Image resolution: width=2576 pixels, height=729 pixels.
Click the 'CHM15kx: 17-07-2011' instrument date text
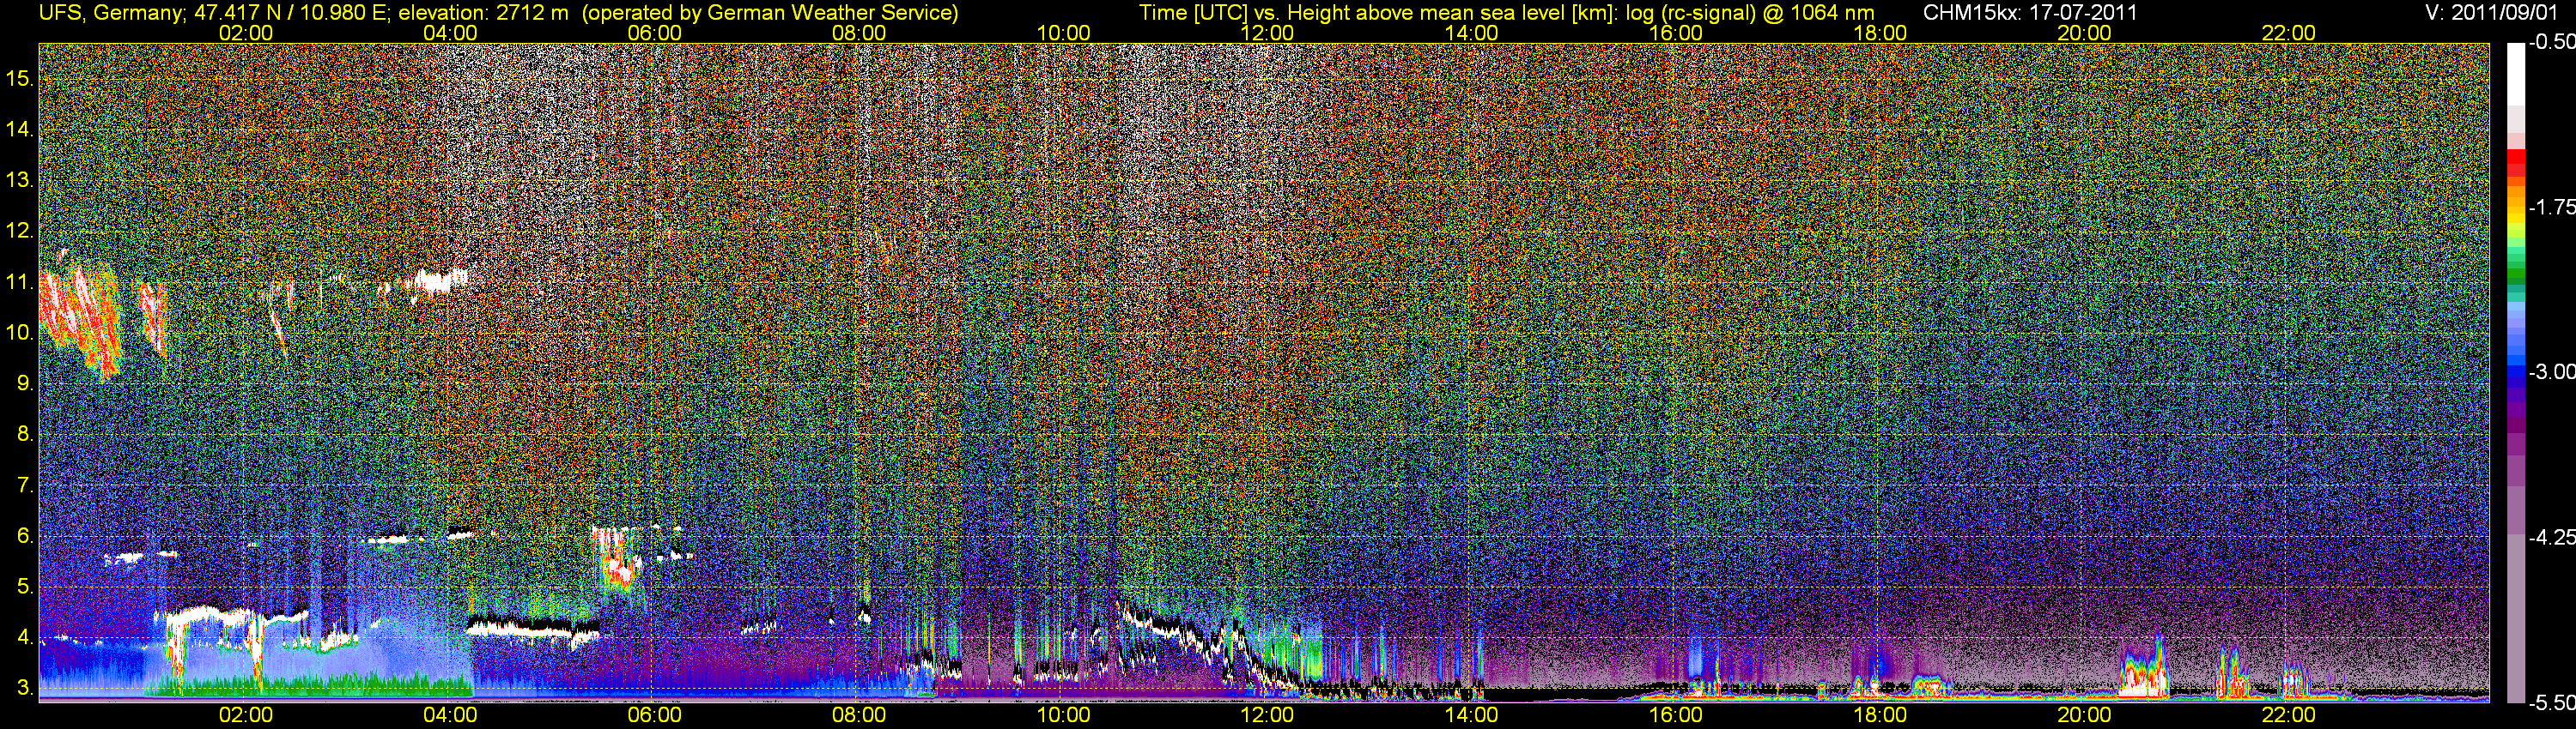pyautogui.click(x=2029, y=12)
